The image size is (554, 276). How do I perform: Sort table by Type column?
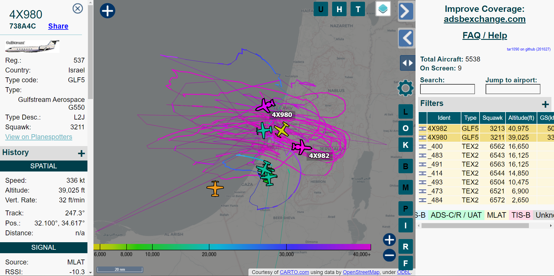point(470,118)
